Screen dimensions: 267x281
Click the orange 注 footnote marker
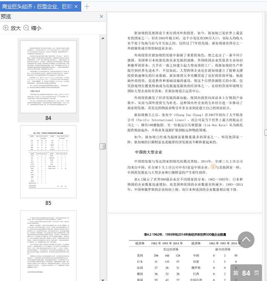tap(213, 167)
